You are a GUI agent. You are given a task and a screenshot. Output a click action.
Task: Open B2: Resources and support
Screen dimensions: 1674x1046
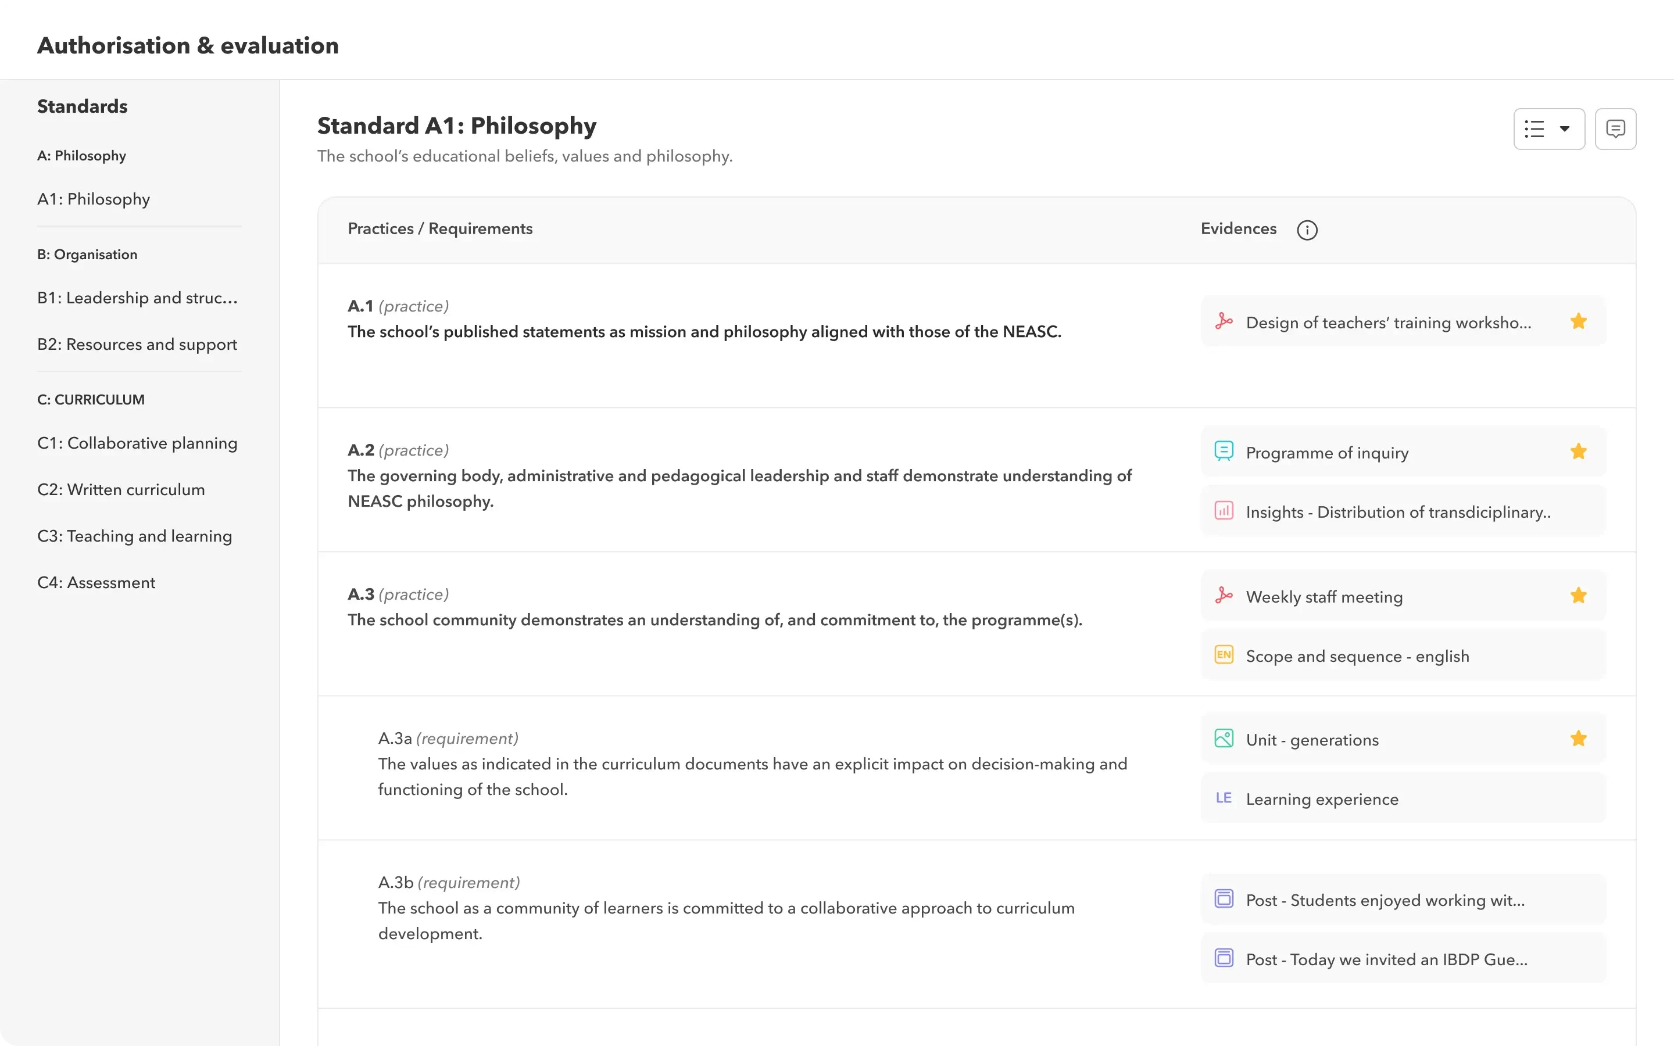point(136,344)
